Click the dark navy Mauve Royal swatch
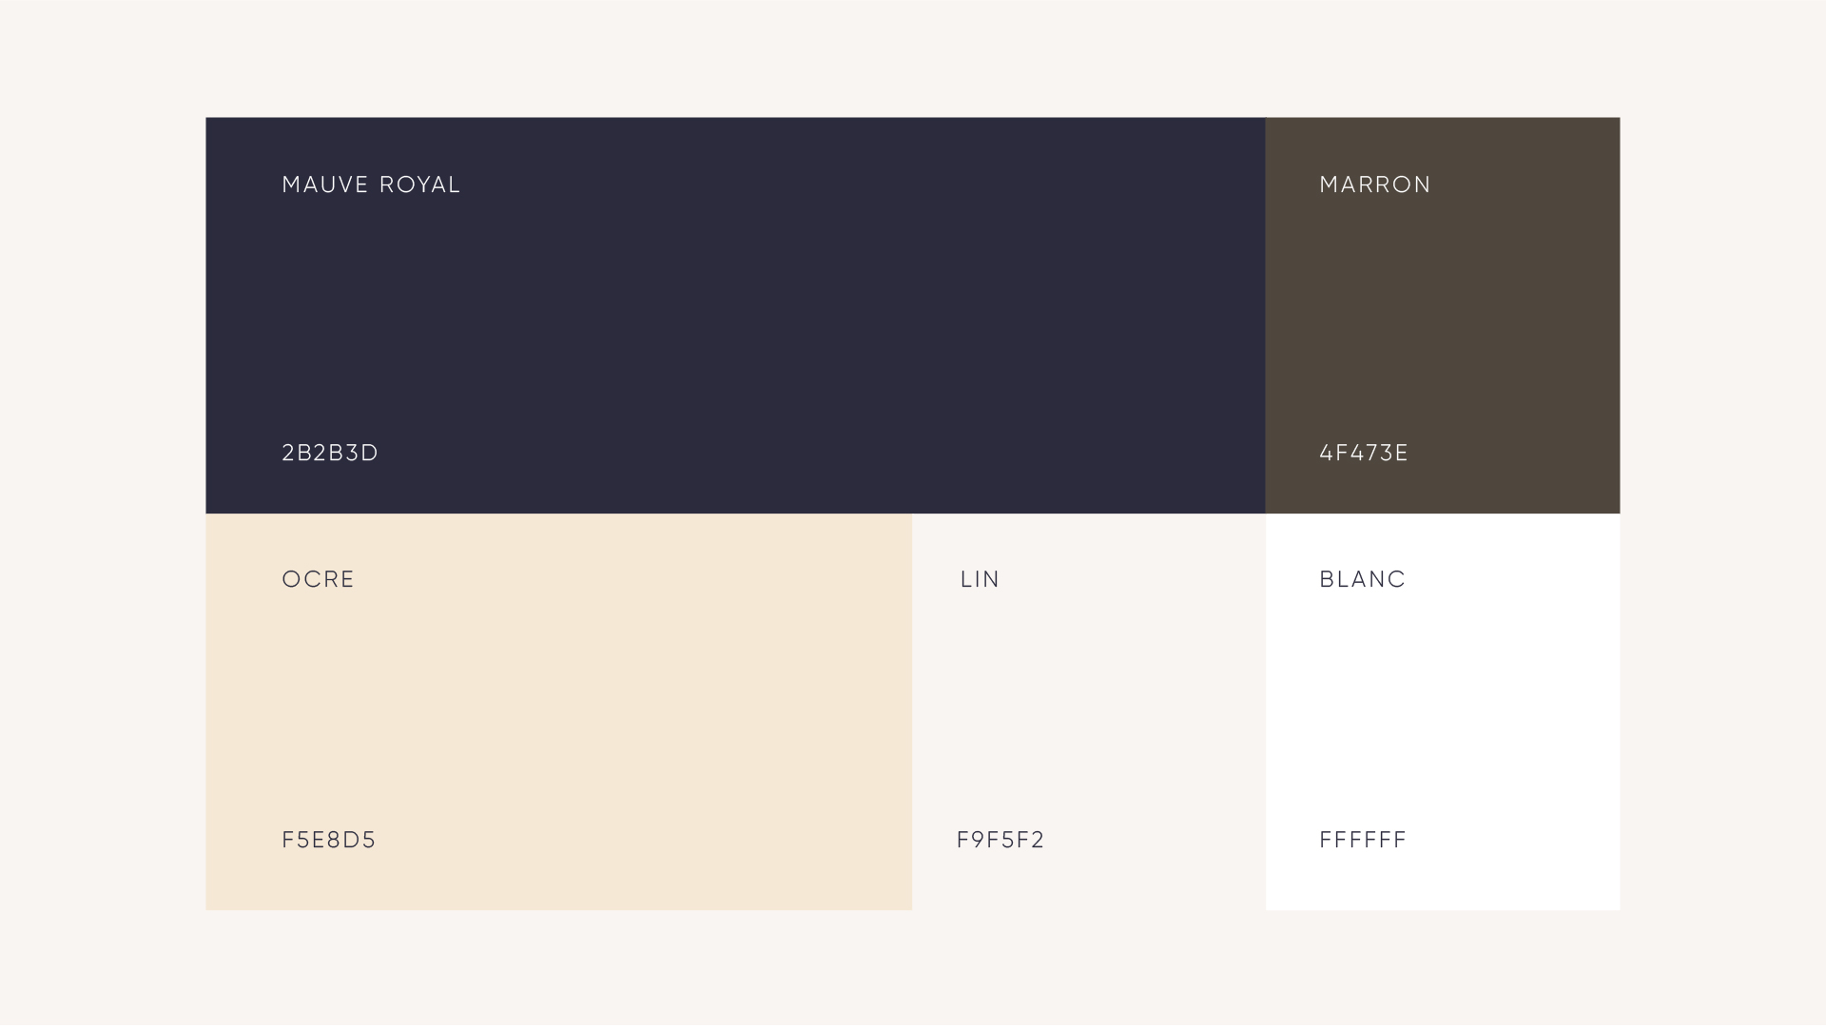Screen dimensions: 1826x1028 (x=735, y=316)
